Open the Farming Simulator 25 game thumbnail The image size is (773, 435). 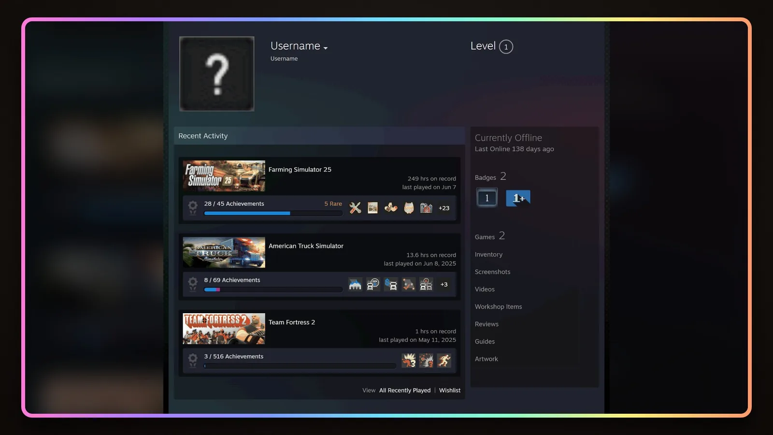[x=224, y=176]
